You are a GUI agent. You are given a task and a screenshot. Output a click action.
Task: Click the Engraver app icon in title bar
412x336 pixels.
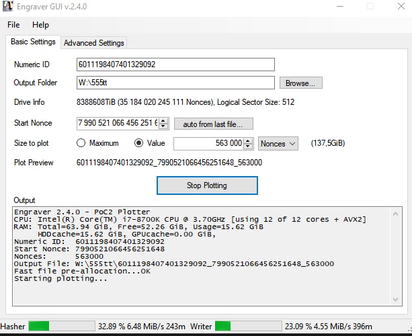(x=7, y=6)
